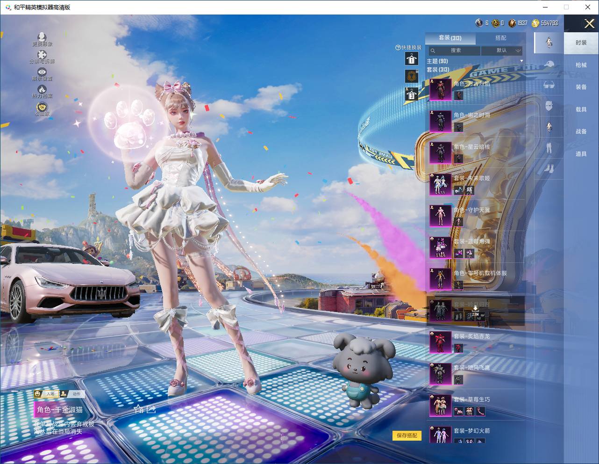Click the silver helmet currency icon
Image resolution: width=599 pixels, height=464 pixels.
[x=479, y=23]
